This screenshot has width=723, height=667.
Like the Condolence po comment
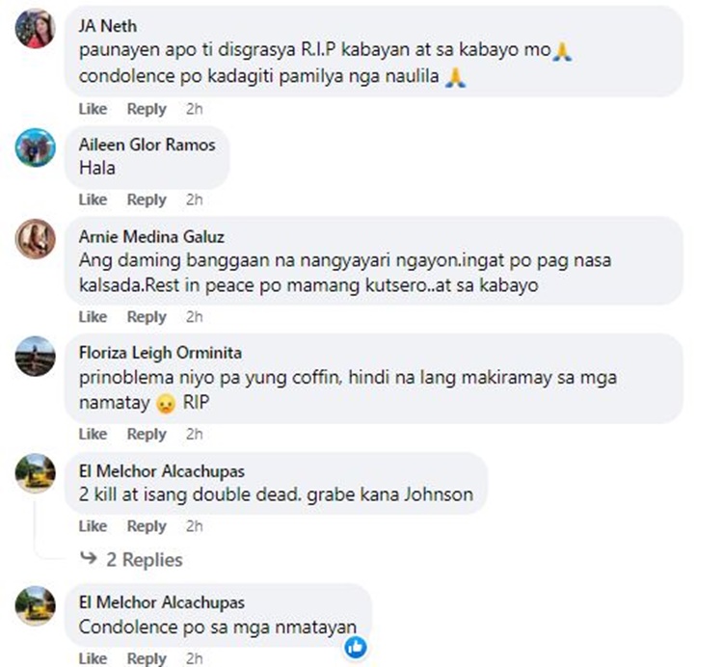tap(93, 658)
